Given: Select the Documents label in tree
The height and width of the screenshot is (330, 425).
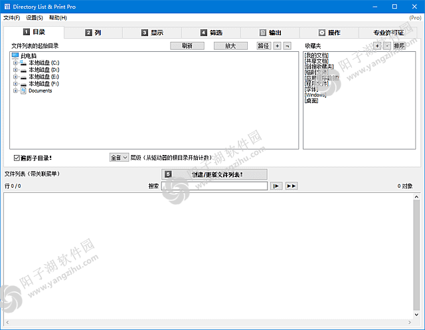Looking at the screenshot, I should pyautogui.click(x=40, y=90).
